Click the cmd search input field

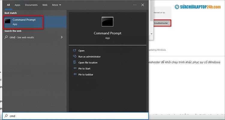pos(76,116)
